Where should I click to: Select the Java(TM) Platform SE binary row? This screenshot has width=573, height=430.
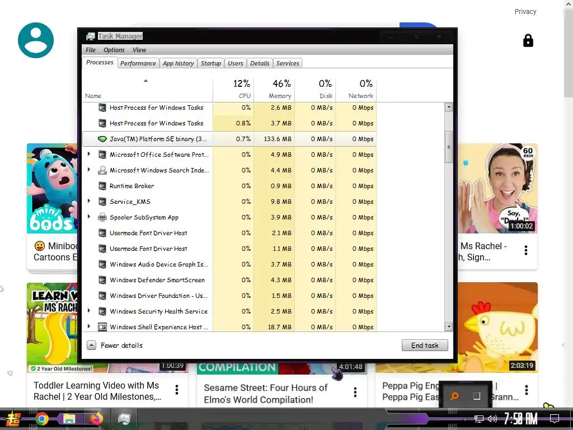click(229, 139)
